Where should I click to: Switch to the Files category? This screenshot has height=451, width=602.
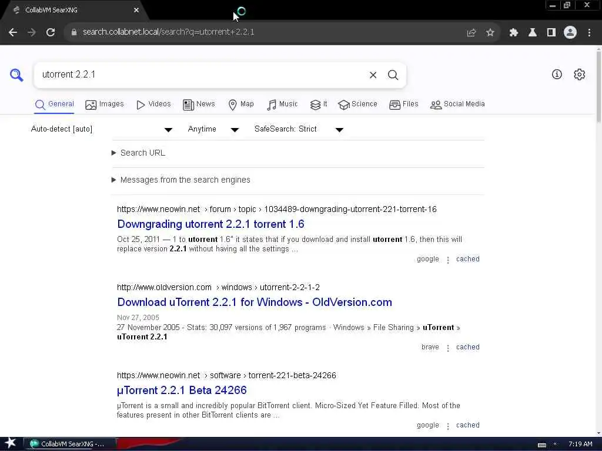(403, 105)
